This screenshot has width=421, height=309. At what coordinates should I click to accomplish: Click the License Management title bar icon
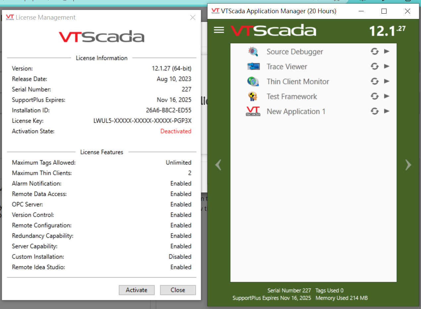coord(10,17)
